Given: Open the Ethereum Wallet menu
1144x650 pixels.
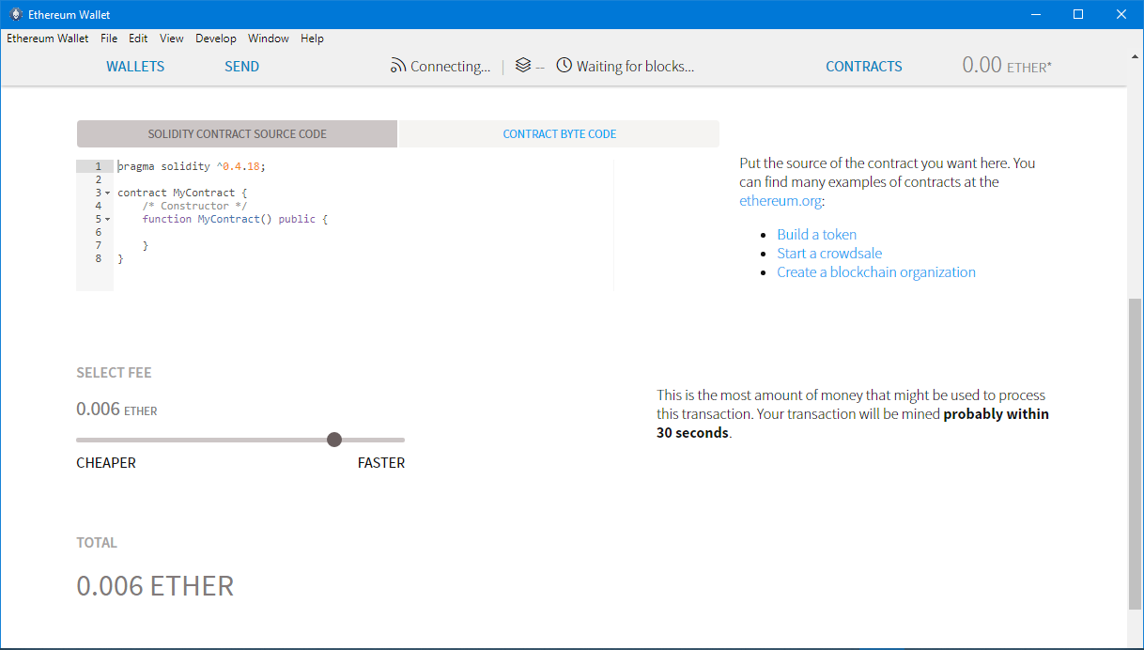Looking at the screenshot, I should pyautogui.click(x=48, y=39).
